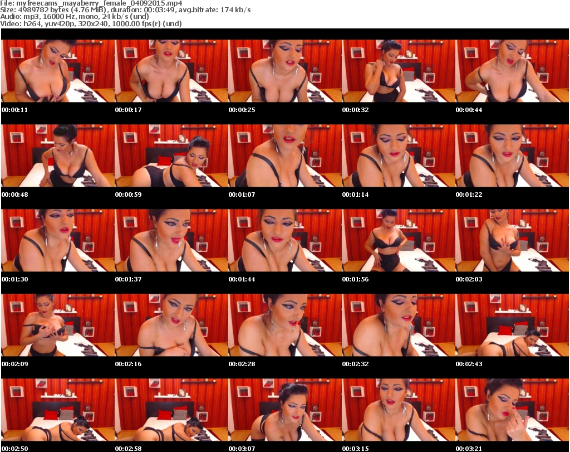Click the thumbnail above timestamp 00:02:58

(171, 410)
